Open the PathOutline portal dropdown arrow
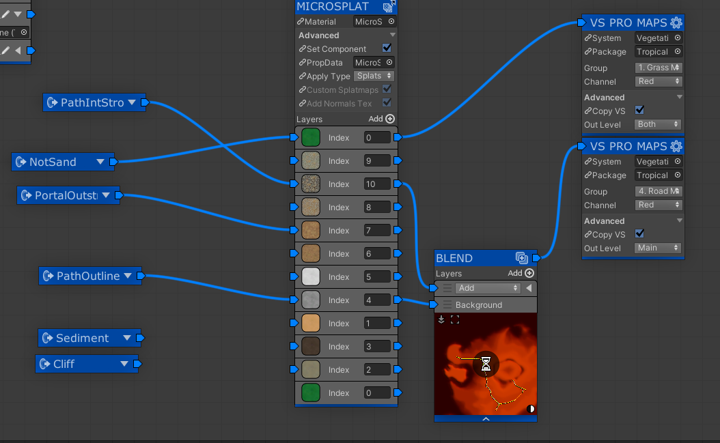 (x=128, y=276)
